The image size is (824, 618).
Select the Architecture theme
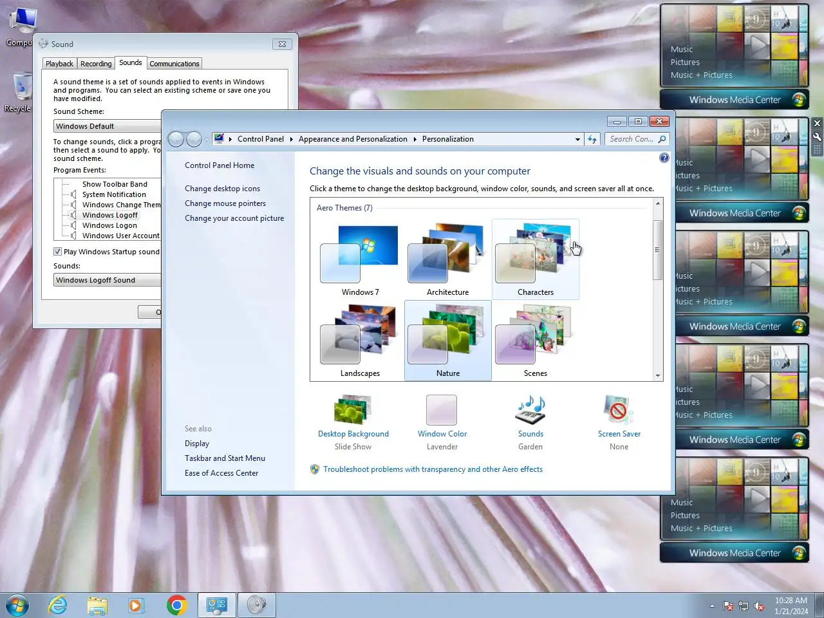[447, 259]
